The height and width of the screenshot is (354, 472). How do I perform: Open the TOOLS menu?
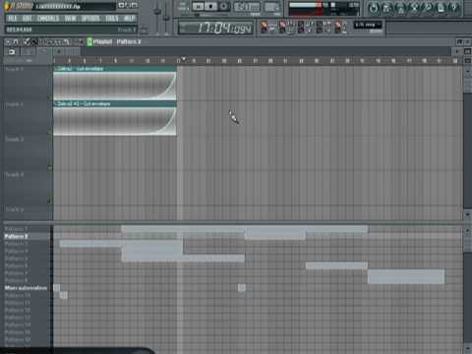pyautogui.click(x=112, y=19)
